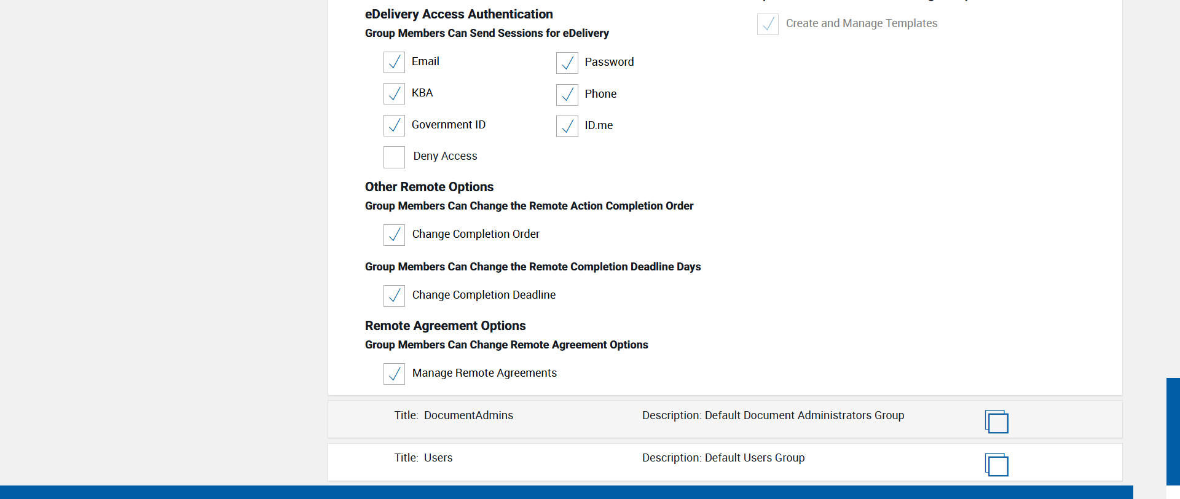Toggle the Phone checkbox
Image resolution: width=1180 pixels, height=499 pixels.
567,94
